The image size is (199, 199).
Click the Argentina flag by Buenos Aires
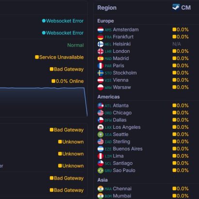click(x=100, y=149)
